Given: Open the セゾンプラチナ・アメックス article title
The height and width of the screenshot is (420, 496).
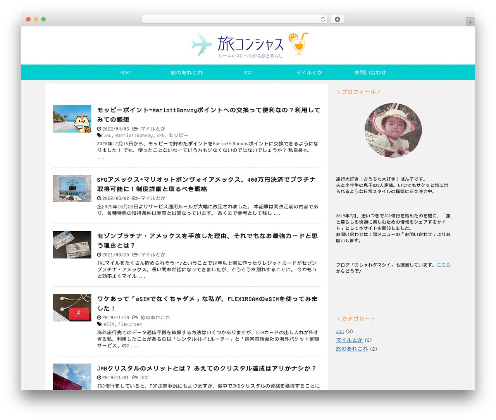Looking at the screenshot, I should (x=207, y=241).
